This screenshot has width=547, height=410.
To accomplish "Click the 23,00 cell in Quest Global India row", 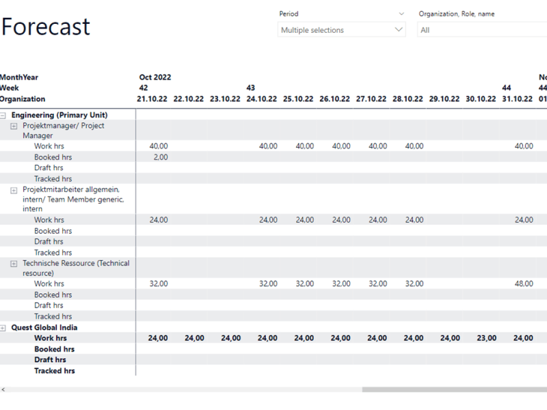I will click(x=487, y=338).
